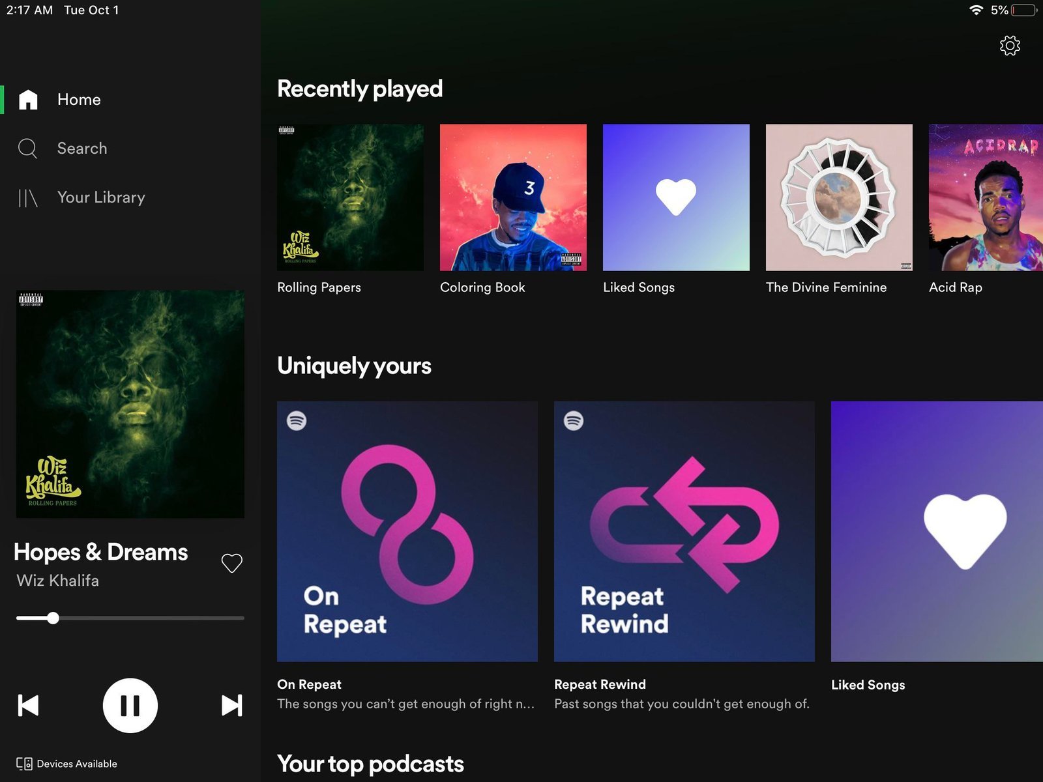
Task: Open Acid Rap album cover
Action: click(986, 197)
